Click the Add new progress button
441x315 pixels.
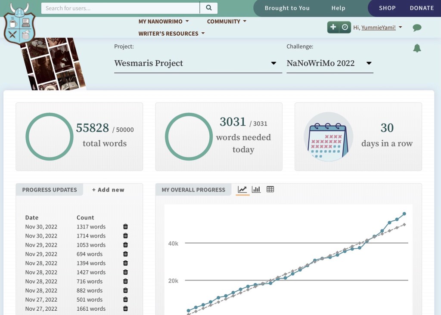[x=108, y=190]
